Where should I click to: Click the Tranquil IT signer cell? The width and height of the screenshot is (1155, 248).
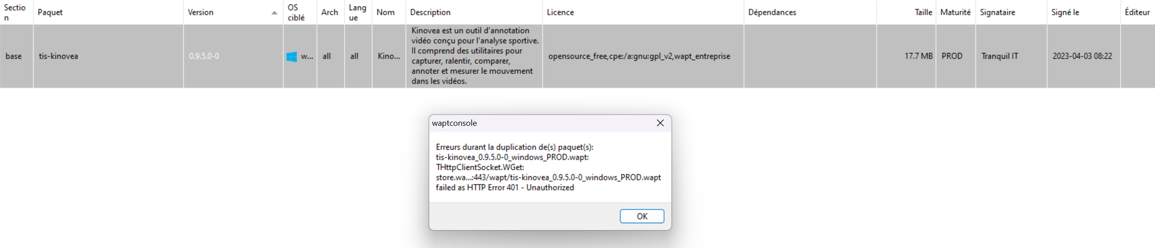[1011, 56]
